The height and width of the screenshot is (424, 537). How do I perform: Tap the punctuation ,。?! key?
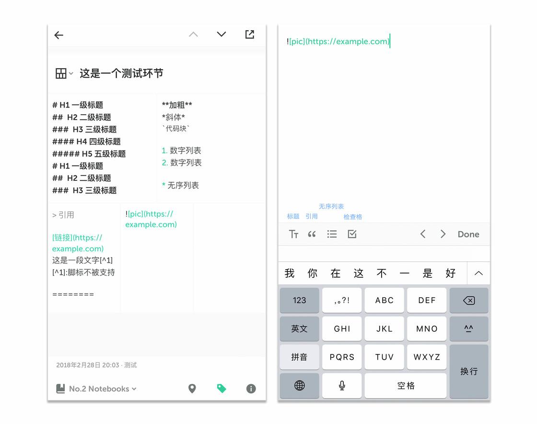(342, 300)
